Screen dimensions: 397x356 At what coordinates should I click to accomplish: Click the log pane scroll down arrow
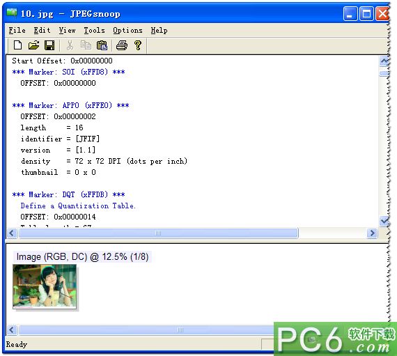(x=384, y=222)
